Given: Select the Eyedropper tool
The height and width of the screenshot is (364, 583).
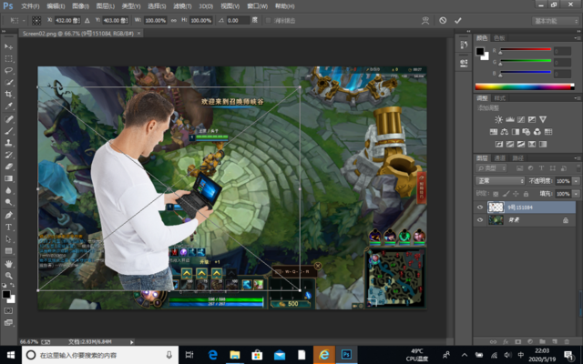Looking at the screenshot, I should [8, 106].
